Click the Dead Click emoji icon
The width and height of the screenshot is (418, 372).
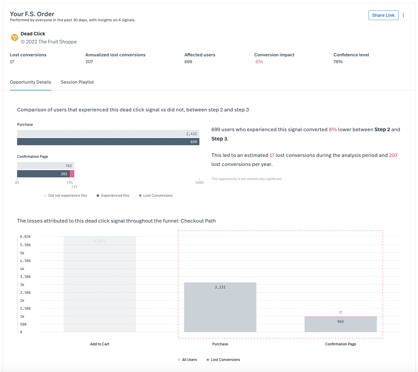(15, 37)
